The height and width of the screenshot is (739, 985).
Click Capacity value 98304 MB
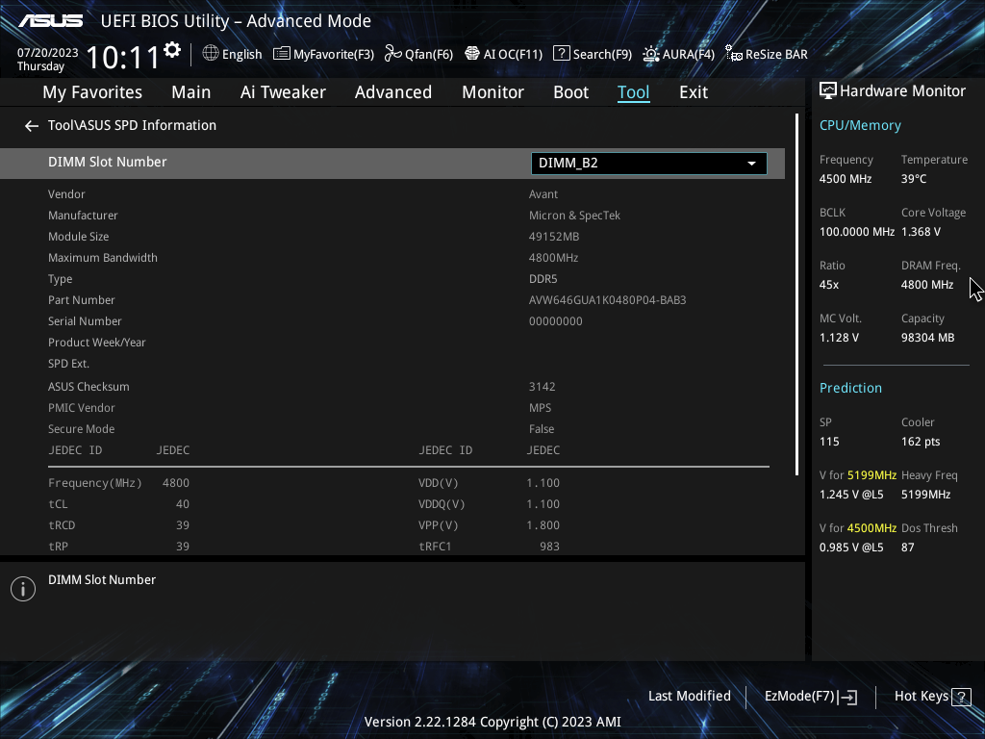(x=928, y=338)
